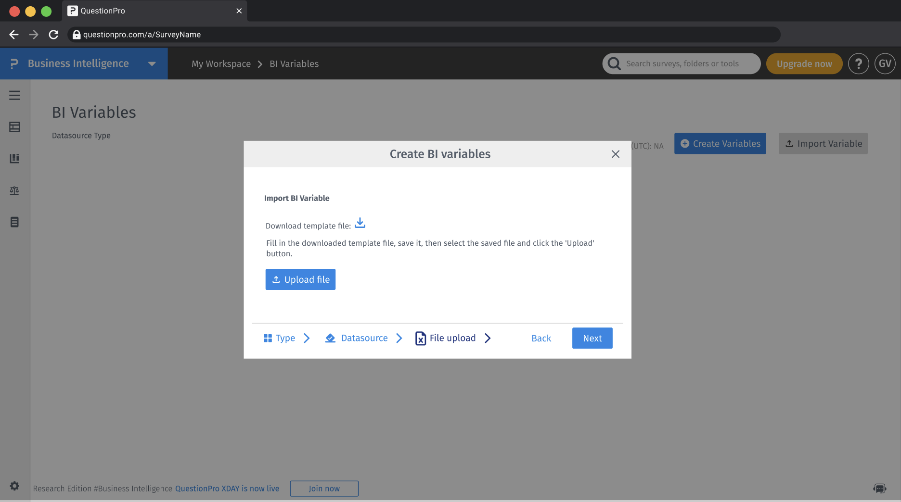Expand the Business Intelligence dropdown

[x=152, y=63]
